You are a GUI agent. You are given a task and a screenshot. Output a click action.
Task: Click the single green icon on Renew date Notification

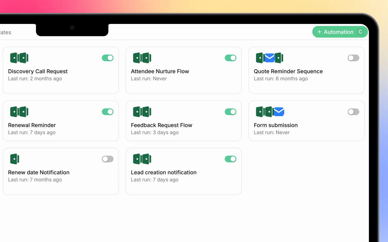15,159
